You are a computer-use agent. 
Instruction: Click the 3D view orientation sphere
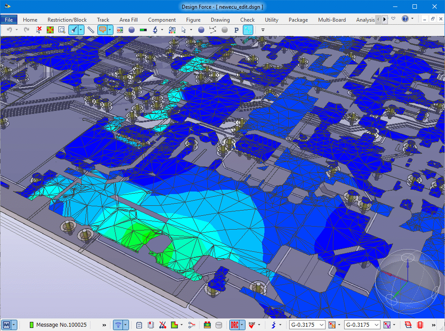(x=407, y=282)
